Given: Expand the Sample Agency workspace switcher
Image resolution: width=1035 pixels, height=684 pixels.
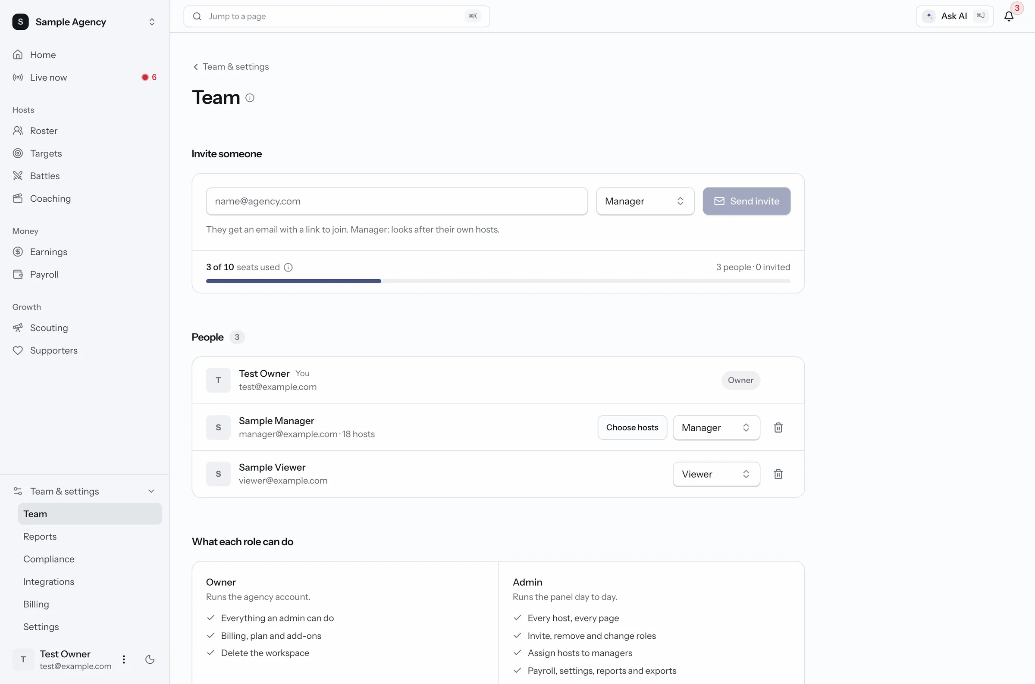Looking at the screenshot, I should 152,22.
